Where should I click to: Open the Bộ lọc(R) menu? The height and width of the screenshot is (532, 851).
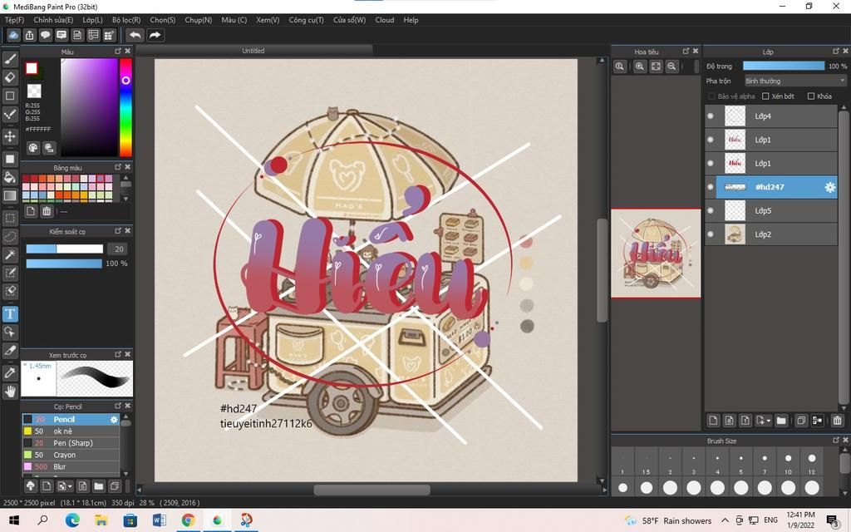point(126,20)
